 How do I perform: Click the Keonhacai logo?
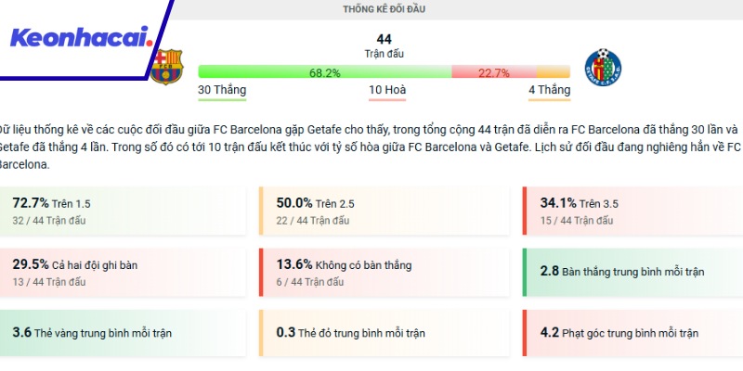click(x=80, y=38)
